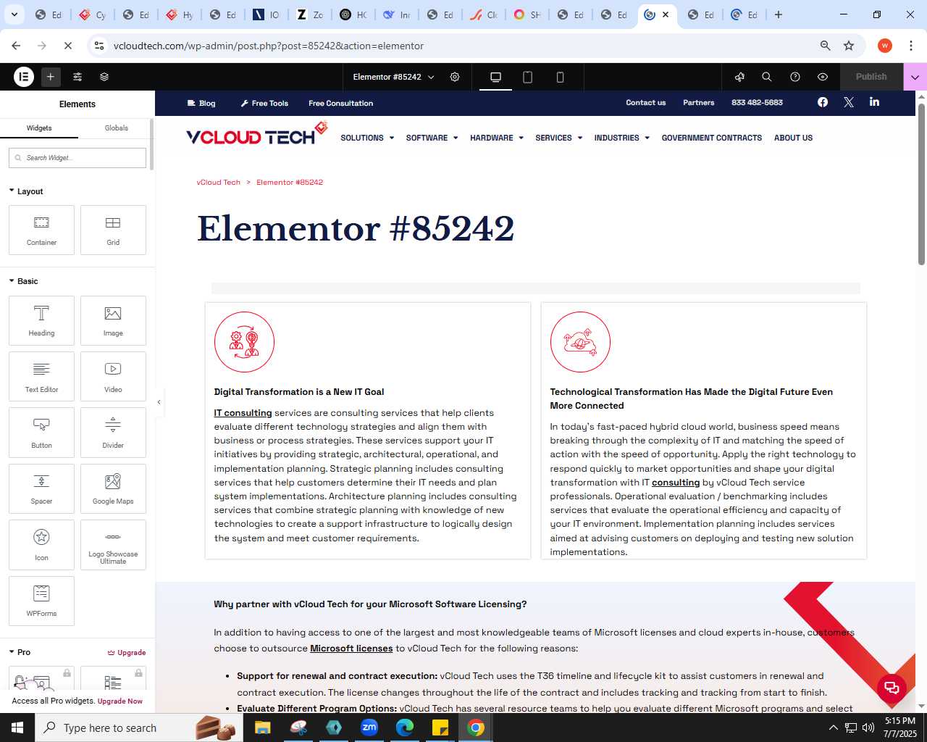The height and width of the screenshot is (742, 927).
Task: Click the vCloud Tech breadcrumb link
Action: click(x=218, y=183)
